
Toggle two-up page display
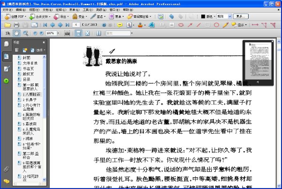(x=99, y=33)
